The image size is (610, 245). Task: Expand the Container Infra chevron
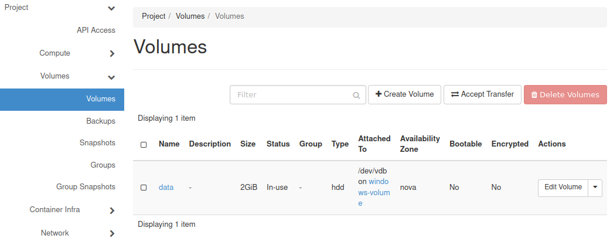112,210
